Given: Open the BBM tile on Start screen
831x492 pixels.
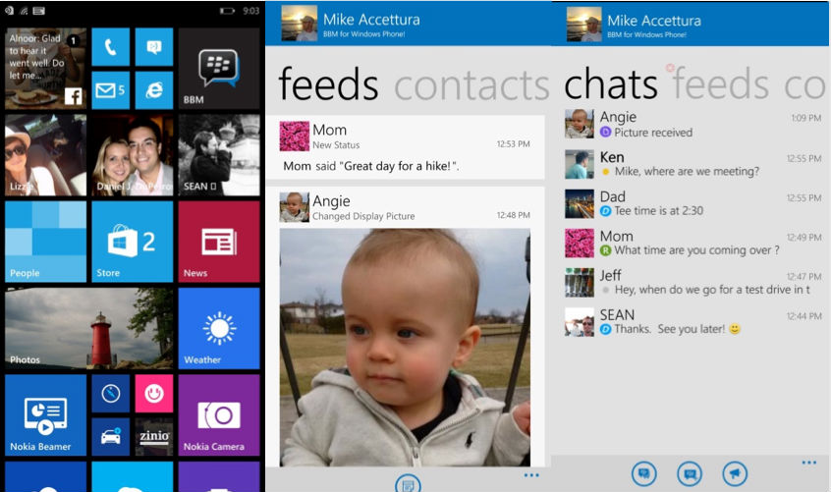Looking at the screenshot, I should pos(219,69).
